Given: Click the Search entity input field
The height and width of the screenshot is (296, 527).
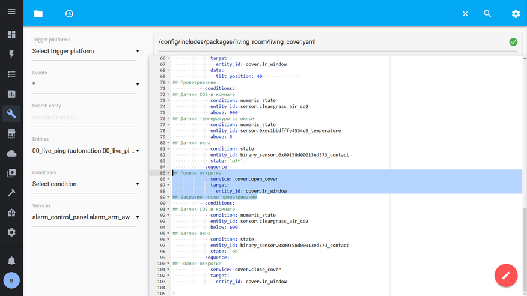Looking at the screenshot, I should click(x=85, y=118).
